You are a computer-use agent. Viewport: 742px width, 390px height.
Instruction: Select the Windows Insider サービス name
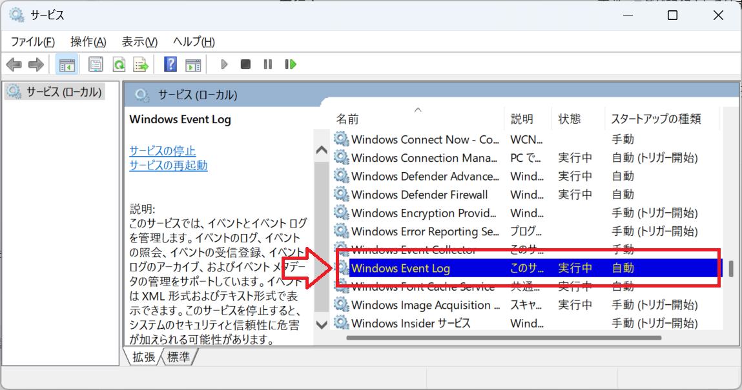coord(411,324)
